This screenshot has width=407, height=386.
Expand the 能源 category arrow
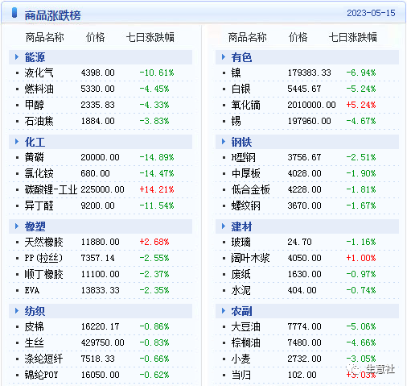pos(17,57)
